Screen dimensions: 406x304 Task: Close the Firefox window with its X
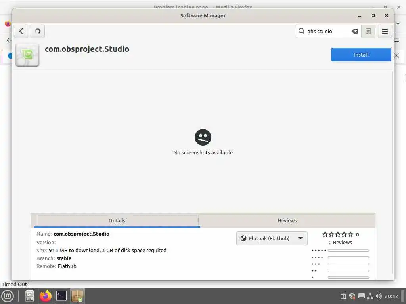pos(399,7)
